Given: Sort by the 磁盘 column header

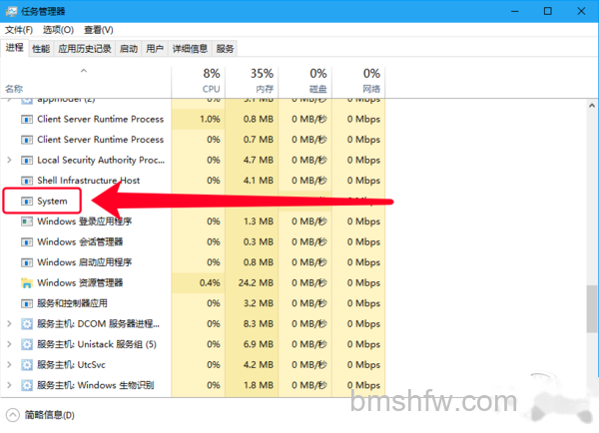Looking at the screenshot, I should pos(305,82).
